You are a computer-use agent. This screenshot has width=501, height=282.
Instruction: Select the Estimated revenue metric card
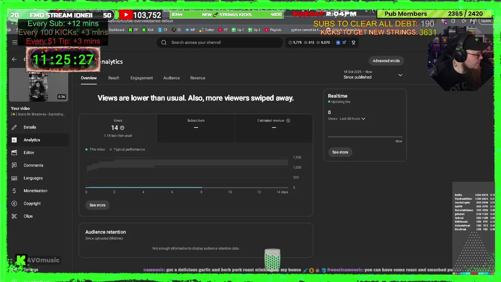point(274,128)
